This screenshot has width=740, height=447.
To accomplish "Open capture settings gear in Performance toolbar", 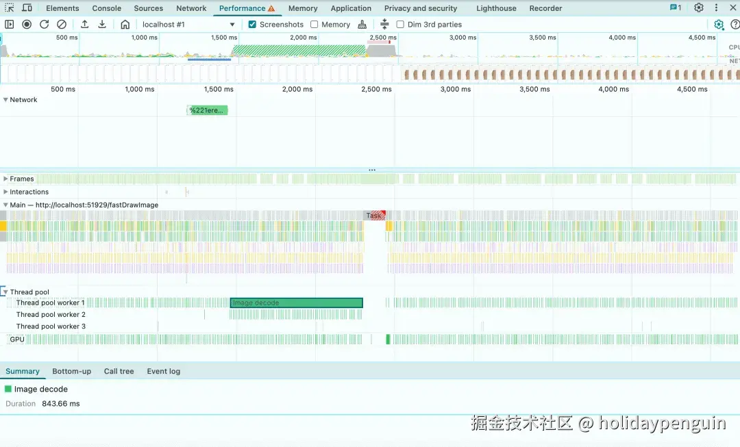I will [719, 24].
